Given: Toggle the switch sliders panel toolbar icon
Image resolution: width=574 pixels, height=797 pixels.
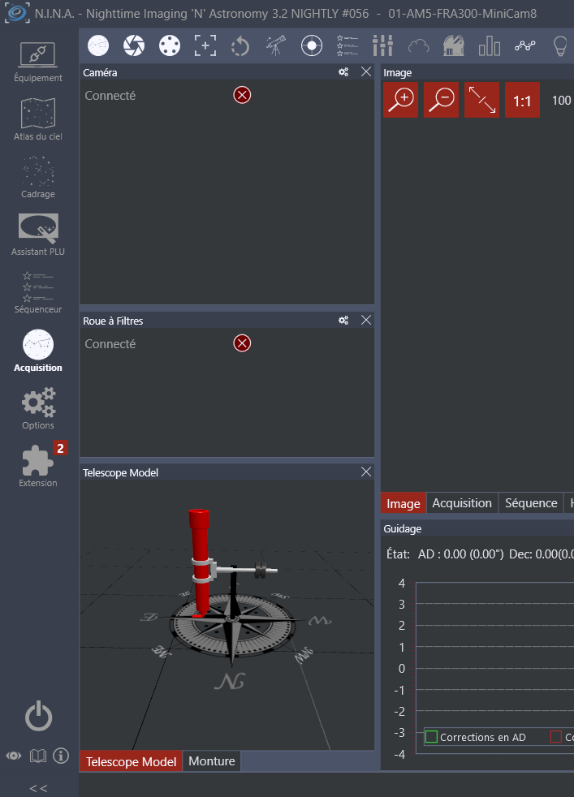Looking at the screenshot, I should 383,45.
